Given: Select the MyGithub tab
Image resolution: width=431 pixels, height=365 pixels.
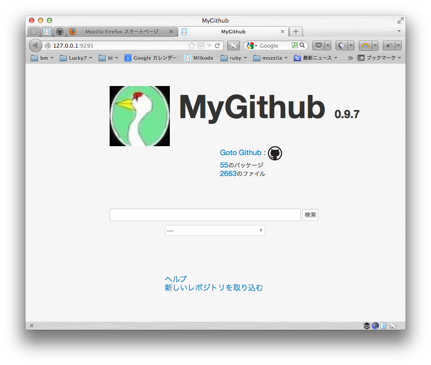Looking at the screenshot, I should (x=233, y=32).
